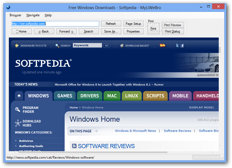
Task: Click the Windows Home heading
Action: tap(95, 119)
